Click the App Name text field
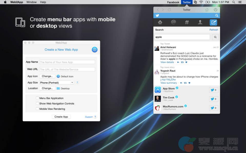This screenshot has width=246, height=153. (x=67, y=62)
